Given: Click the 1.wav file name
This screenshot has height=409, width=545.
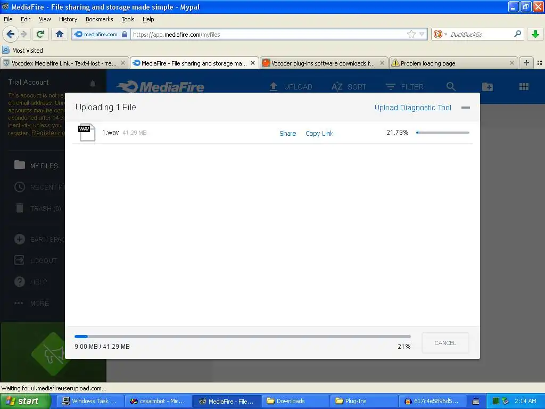Looking at the screenshot, I should tap(110, 133).
